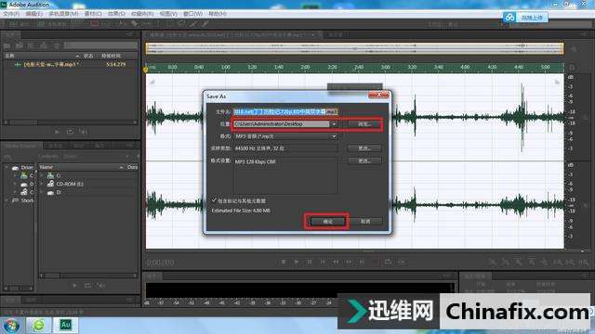Click the Stop transport button

pos(284,262)
